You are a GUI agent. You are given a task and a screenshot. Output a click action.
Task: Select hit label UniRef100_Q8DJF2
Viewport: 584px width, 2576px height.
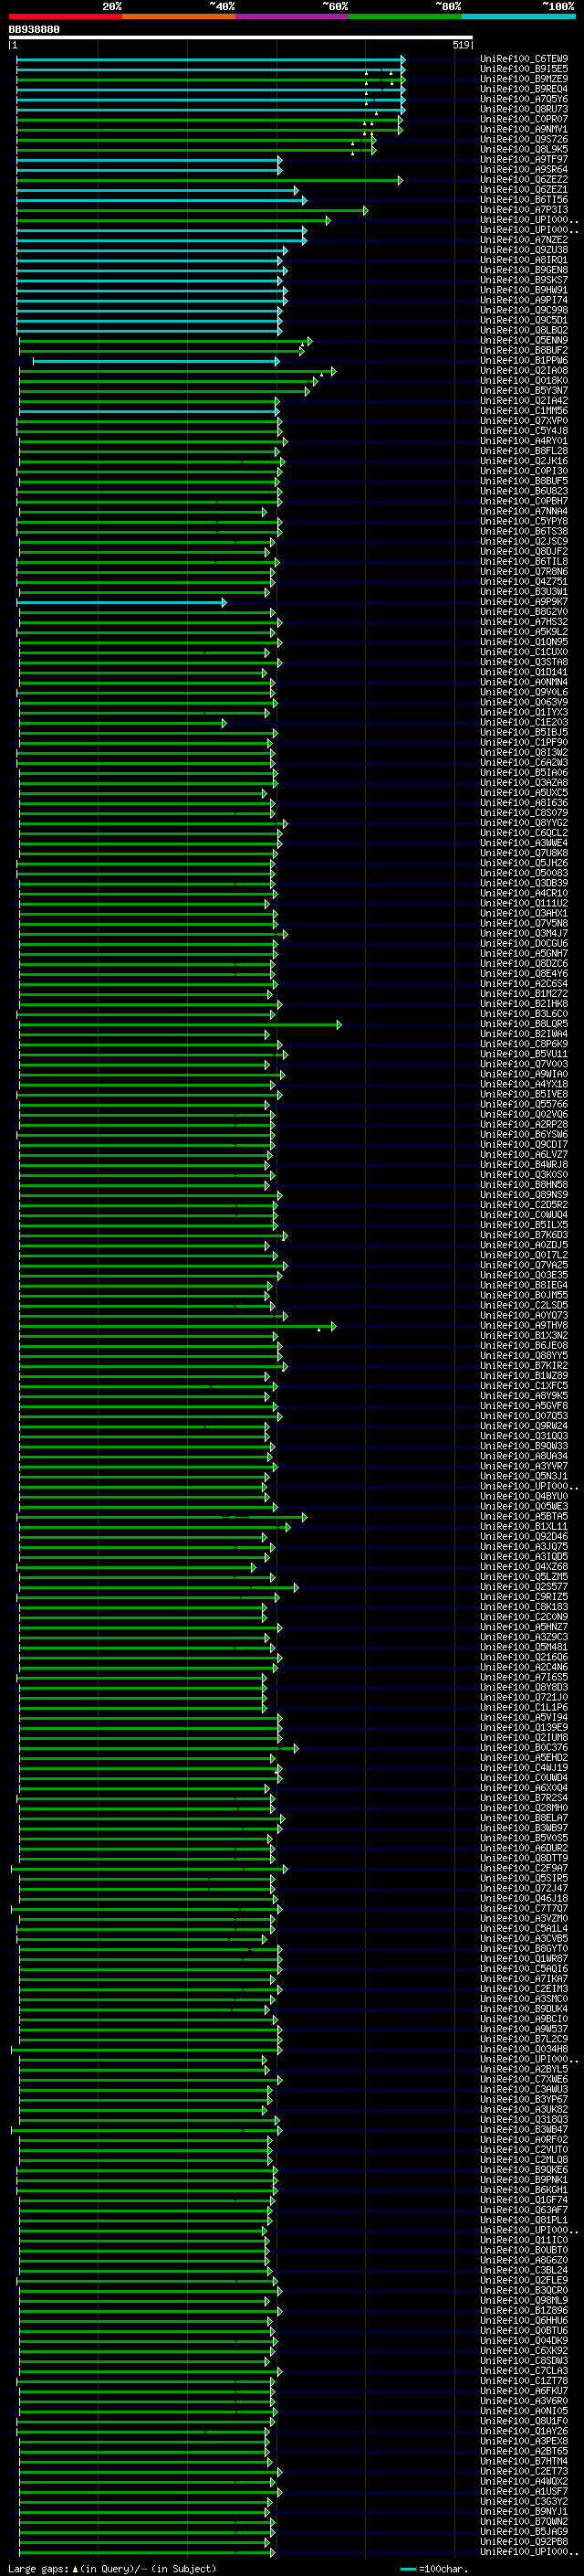(x=524, y=552)
